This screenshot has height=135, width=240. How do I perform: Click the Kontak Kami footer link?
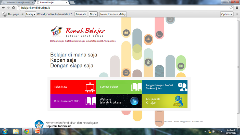[197, 121]
